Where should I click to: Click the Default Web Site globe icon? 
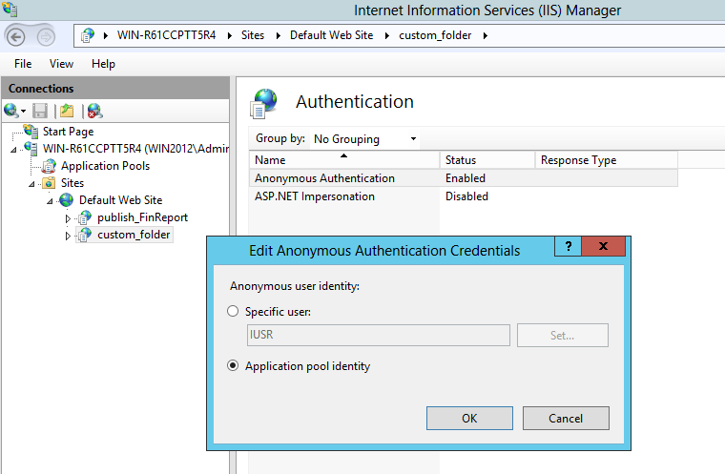67,200
